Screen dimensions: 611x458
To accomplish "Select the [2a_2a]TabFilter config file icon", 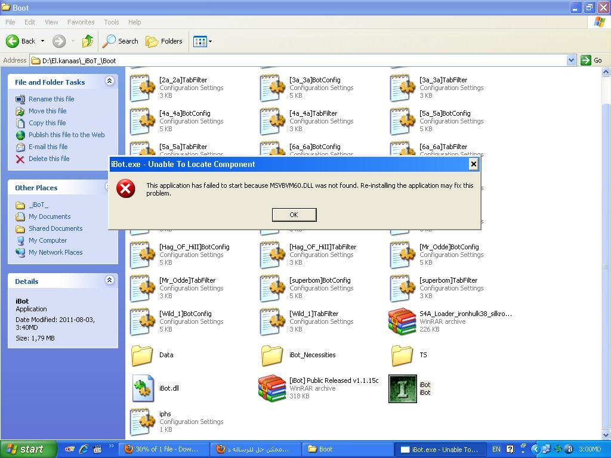I will [142, 88].
